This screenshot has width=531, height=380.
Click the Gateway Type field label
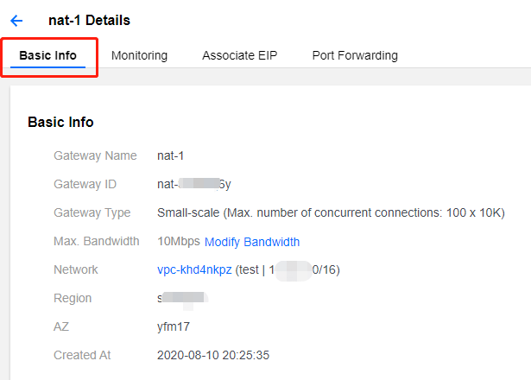[92, 212]
